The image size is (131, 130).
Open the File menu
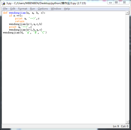click(x=5, y=9)
